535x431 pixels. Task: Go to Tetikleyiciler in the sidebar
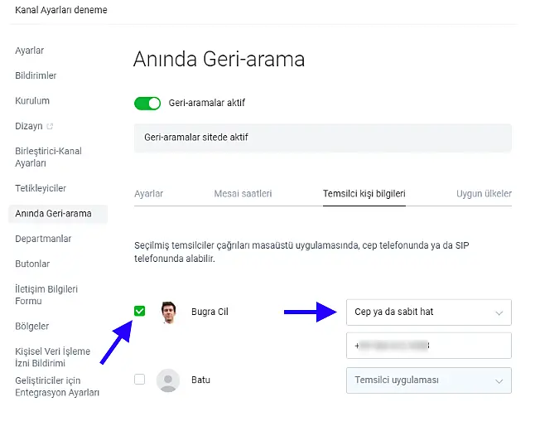(x=41, y=188)
